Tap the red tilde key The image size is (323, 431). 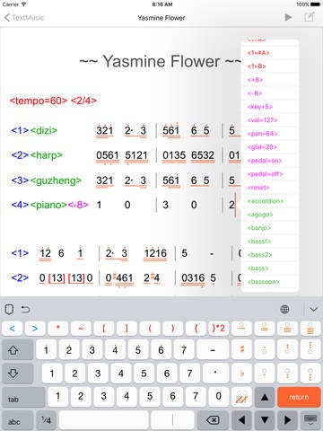tap(81, 329)
